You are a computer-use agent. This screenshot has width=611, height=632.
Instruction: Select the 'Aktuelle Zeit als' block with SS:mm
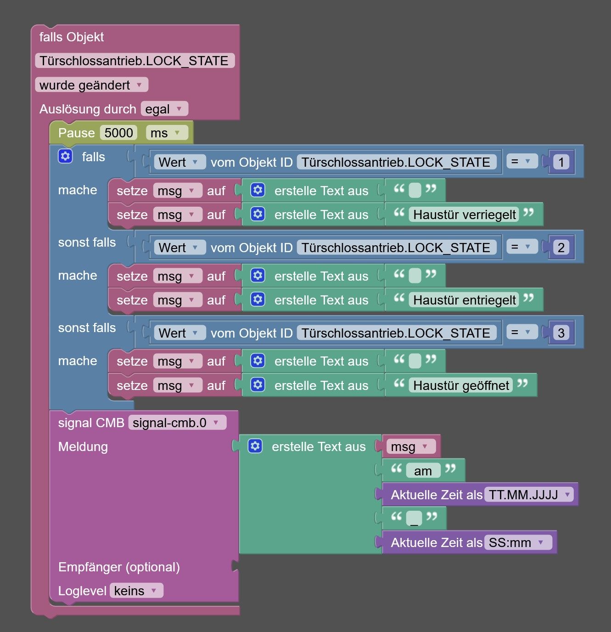[436, 542]
